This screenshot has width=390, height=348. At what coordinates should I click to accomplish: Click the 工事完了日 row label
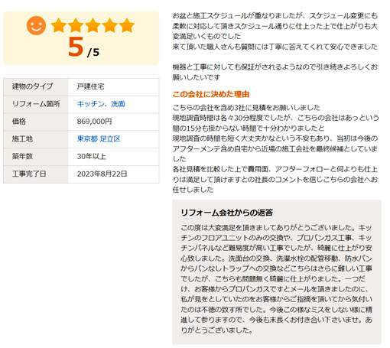point(29,174)
